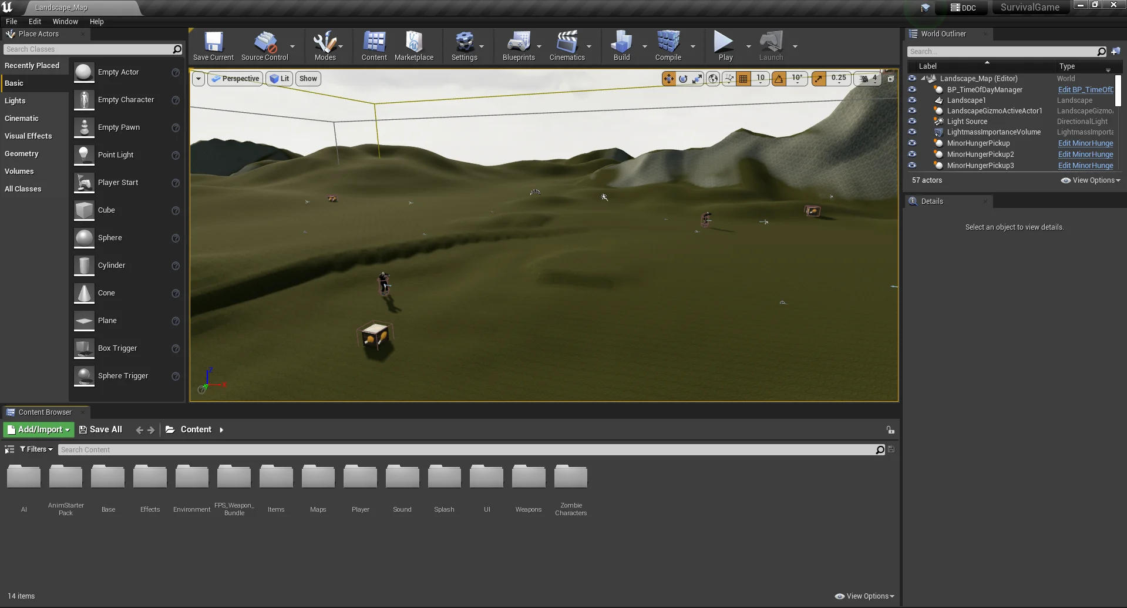The width and height of the screenshot is (1127, 608).
Task: Expand the Play button options arrow
Action: point(748,46)
